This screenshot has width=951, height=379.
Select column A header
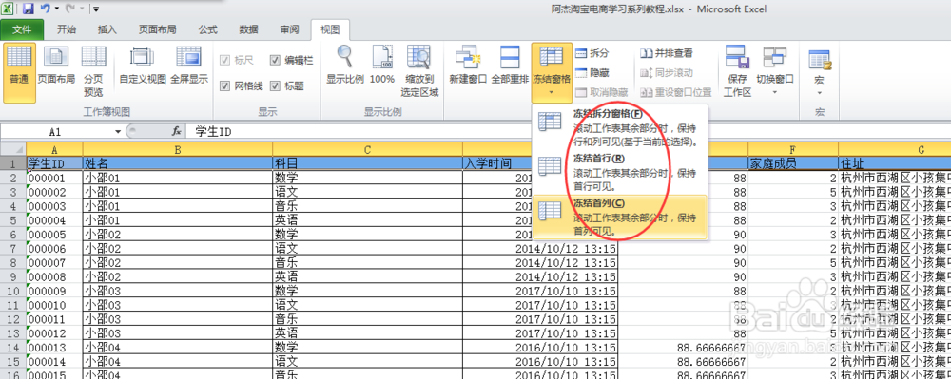[54, 149]
